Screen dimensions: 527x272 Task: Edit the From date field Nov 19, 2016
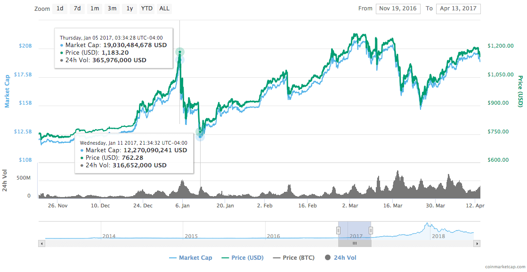(x=397, y=9)
